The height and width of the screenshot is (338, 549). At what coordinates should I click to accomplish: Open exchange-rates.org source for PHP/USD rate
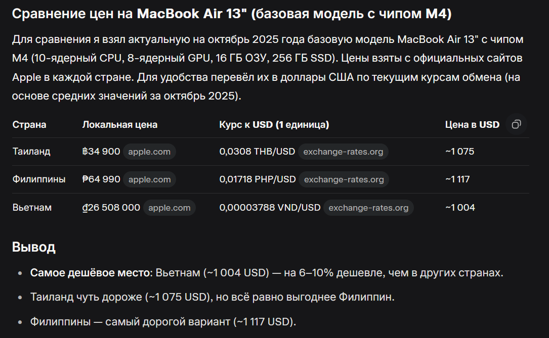coord(344,179)
